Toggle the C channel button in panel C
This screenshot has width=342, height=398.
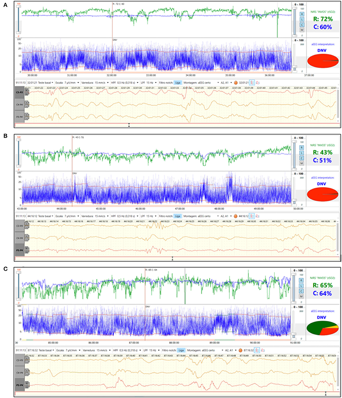[x=301, y=291]
